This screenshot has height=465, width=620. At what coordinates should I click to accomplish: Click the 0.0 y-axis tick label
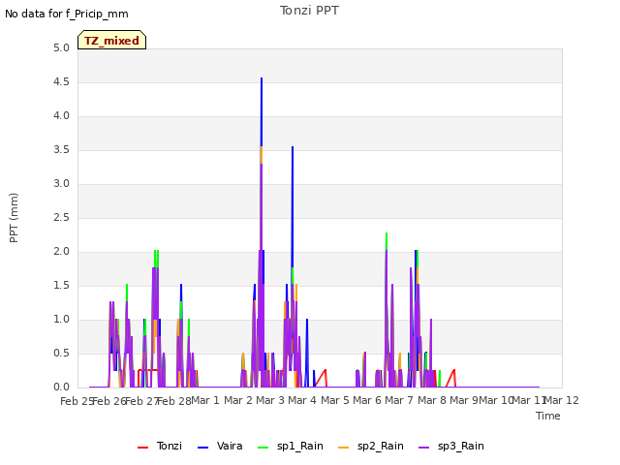tap(61, 387)
